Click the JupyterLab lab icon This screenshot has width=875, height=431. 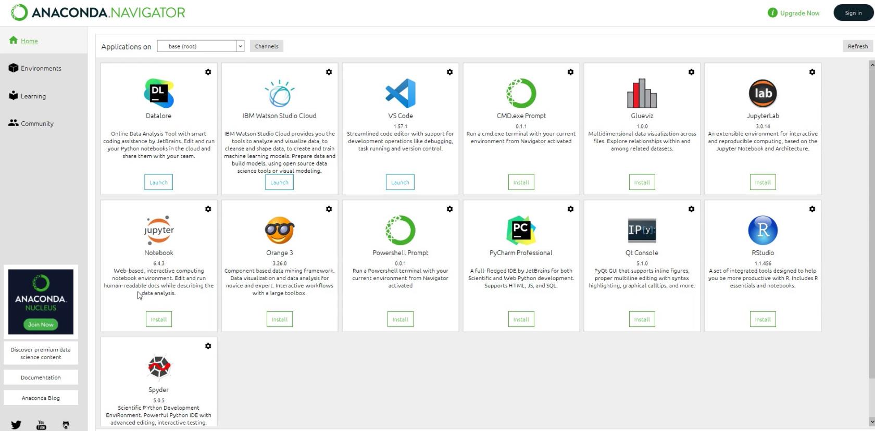click(763, 93)
